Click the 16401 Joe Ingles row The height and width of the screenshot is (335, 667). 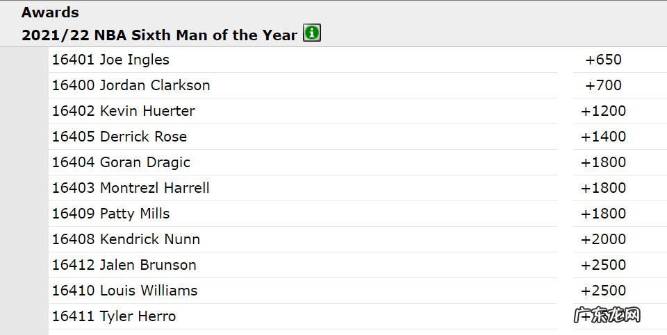(110, 60)
